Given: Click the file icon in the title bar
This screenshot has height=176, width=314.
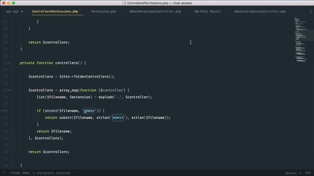Looking at the screenshot, I should click(x=124, y=3).
